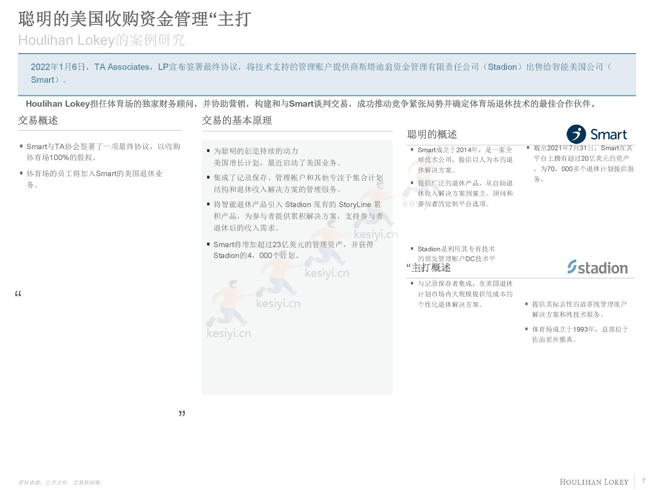
Task: Click bullet '体育场成立于1993年'
Action: coord(576,334)
